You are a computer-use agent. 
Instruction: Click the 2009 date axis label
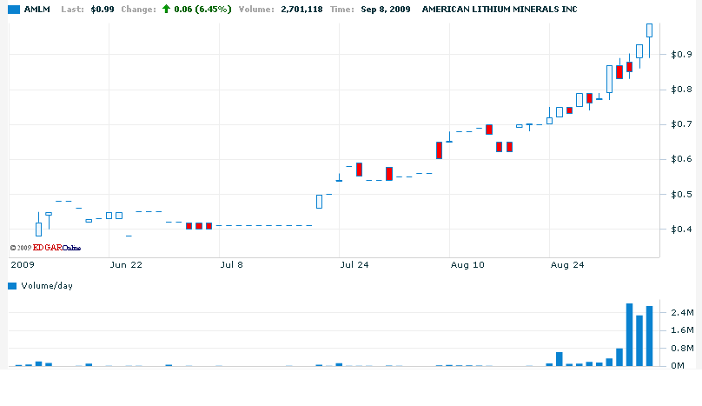click(x=23, y=265)
